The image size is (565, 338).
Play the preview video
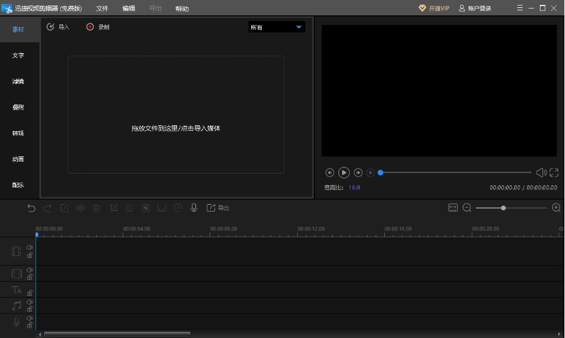[344, 172]
